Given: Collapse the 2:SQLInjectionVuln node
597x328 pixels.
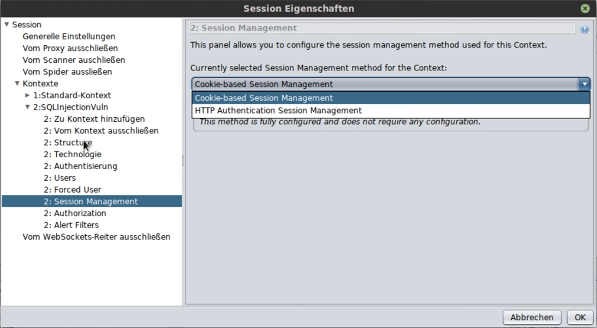Looking at the screenshot, I should click(x=27, y=107).
